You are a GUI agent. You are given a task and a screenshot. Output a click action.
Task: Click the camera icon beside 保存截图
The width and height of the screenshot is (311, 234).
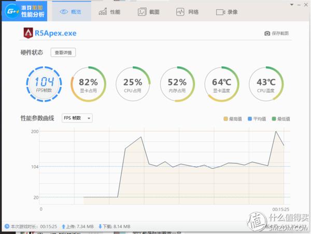(267, 33)
